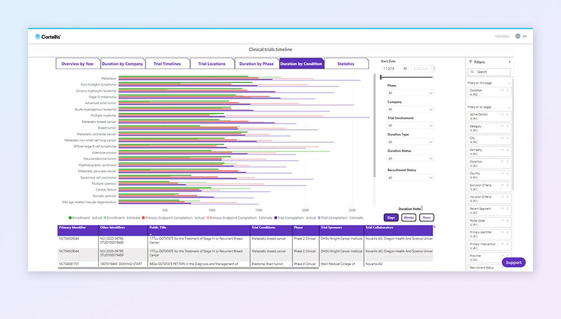Image resolution: width=561 pixels, height=319 pixels.
Task: Open the Start Date calendar picker icon
Action: (x=405, y=68)
